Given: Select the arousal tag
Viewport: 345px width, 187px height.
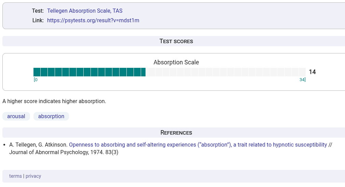Looking at the screenshot, I should [x=16, y=116].
